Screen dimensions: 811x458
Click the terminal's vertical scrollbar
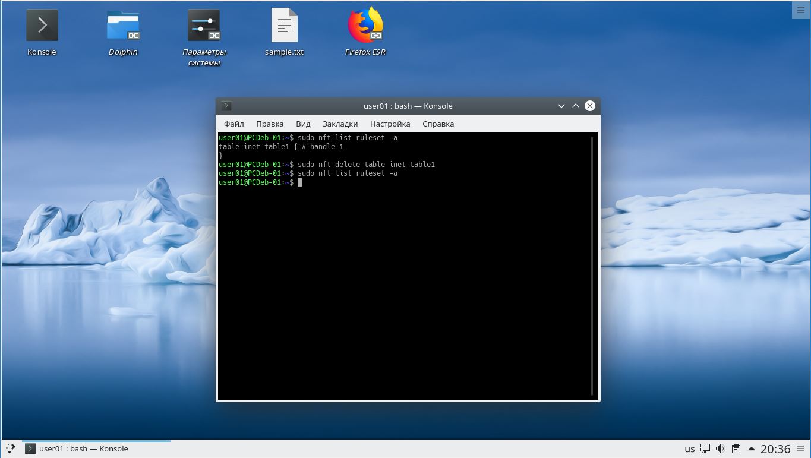pos(592,265)
